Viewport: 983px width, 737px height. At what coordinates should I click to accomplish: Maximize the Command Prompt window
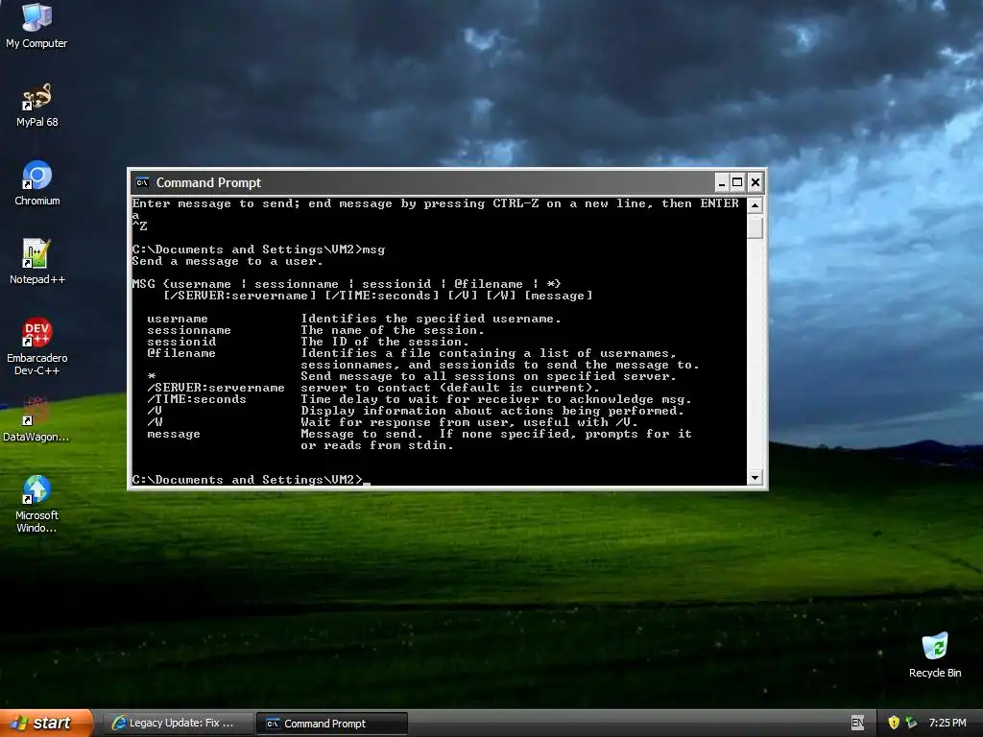(738, 182)
